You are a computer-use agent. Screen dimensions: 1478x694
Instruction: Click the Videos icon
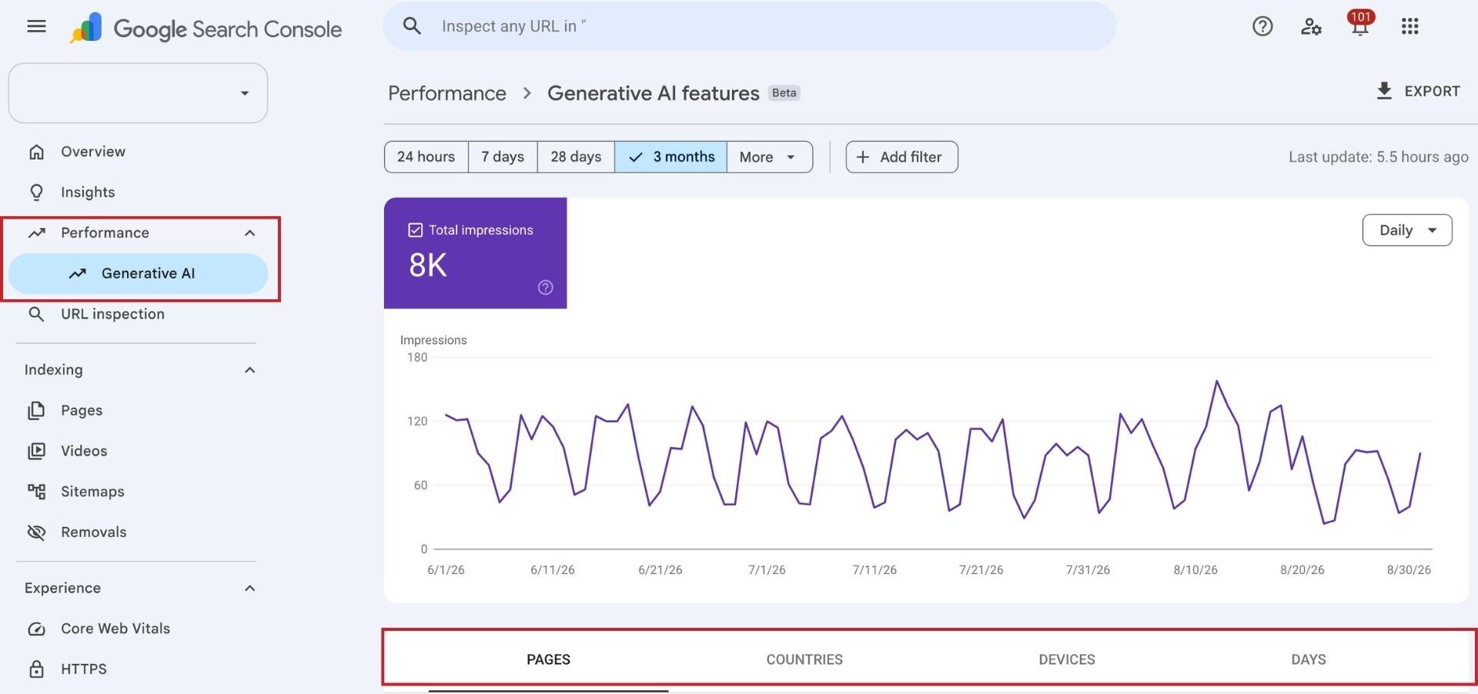click(36, 451)
